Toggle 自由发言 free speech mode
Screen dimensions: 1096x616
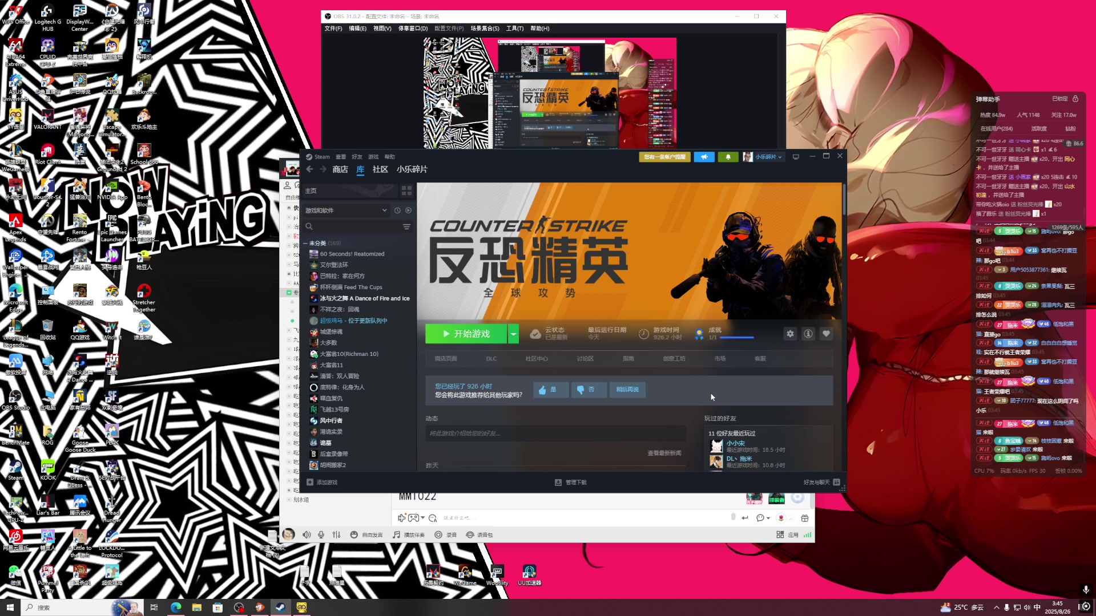coord(366,534)
